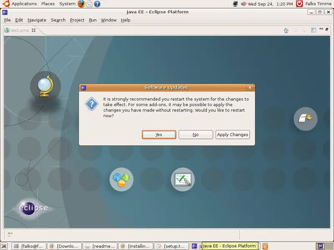Open the Project menu
The width and height of the screenshot is (334, 250).
click(77, 20)
